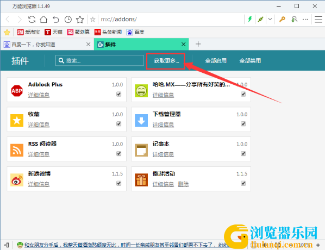The height and width of the screenshot is (250, 325).
Task: Expand the dropdown arrow next to extension icon
Action: pos(270,19)
